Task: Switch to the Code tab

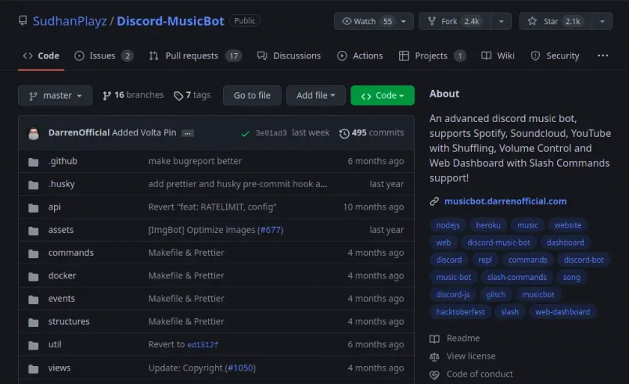Action: pyautogui.click(x=41, y=55)
